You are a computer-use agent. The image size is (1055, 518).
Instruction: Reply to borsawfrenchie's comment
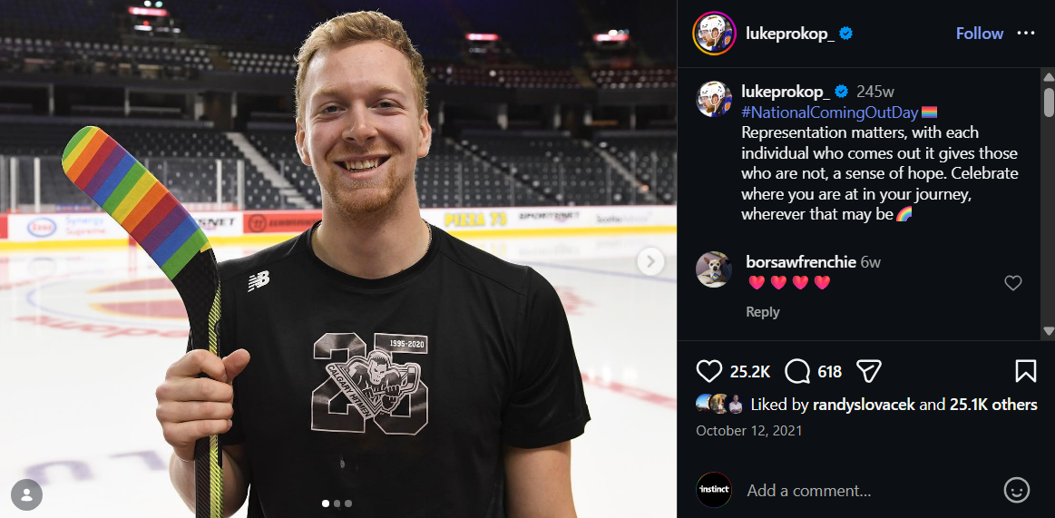point(762,312)
